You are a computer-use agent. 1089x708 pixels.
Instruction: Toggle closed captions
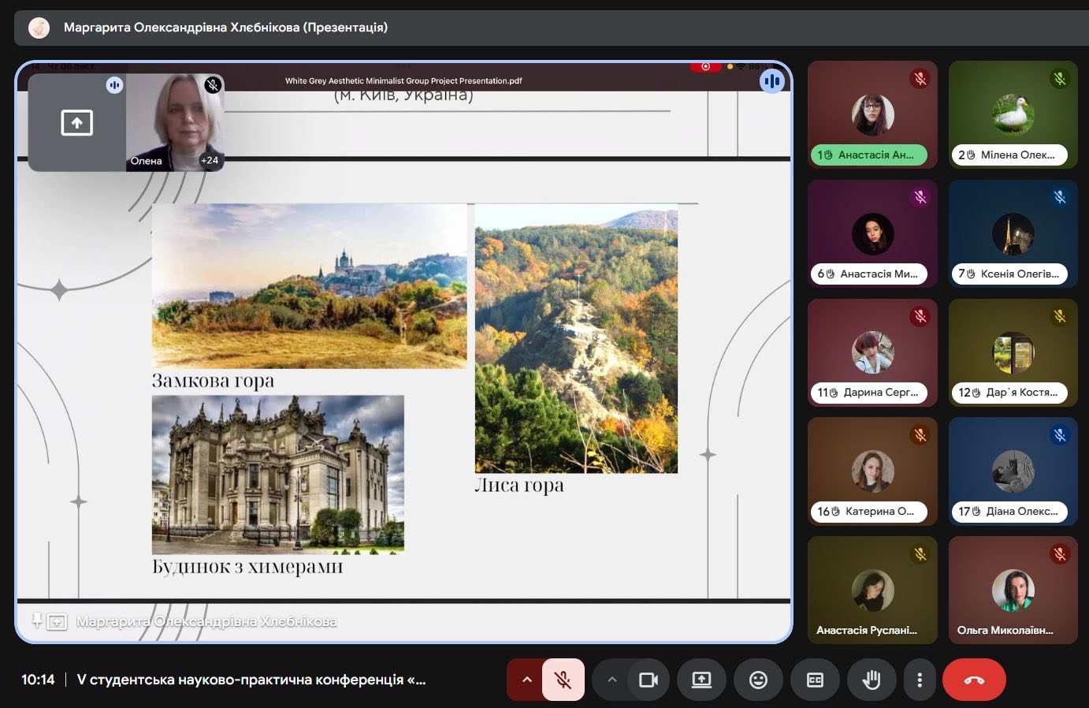pyautogui.click(x=815, y=680)
